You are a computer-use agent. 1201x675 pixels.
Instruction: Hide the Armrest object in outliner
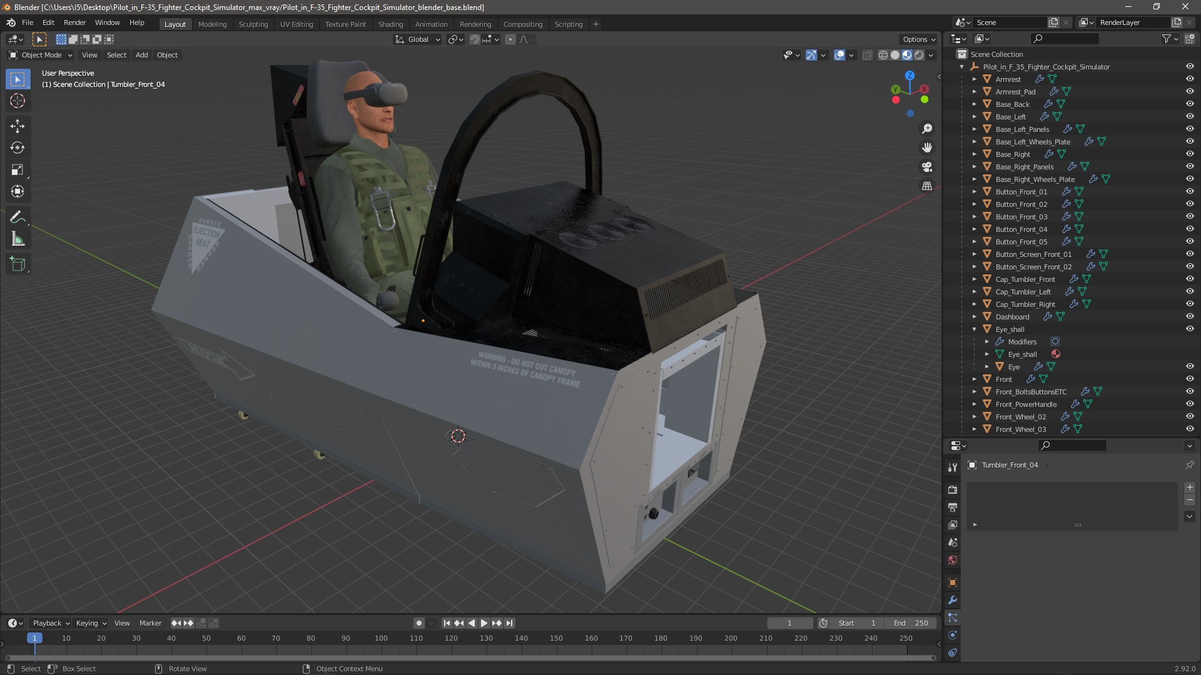pos(1190,79)
